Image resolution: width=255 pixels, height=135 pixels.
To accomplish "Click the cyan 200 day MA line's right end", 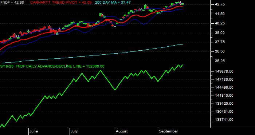I will coord(183,44).
